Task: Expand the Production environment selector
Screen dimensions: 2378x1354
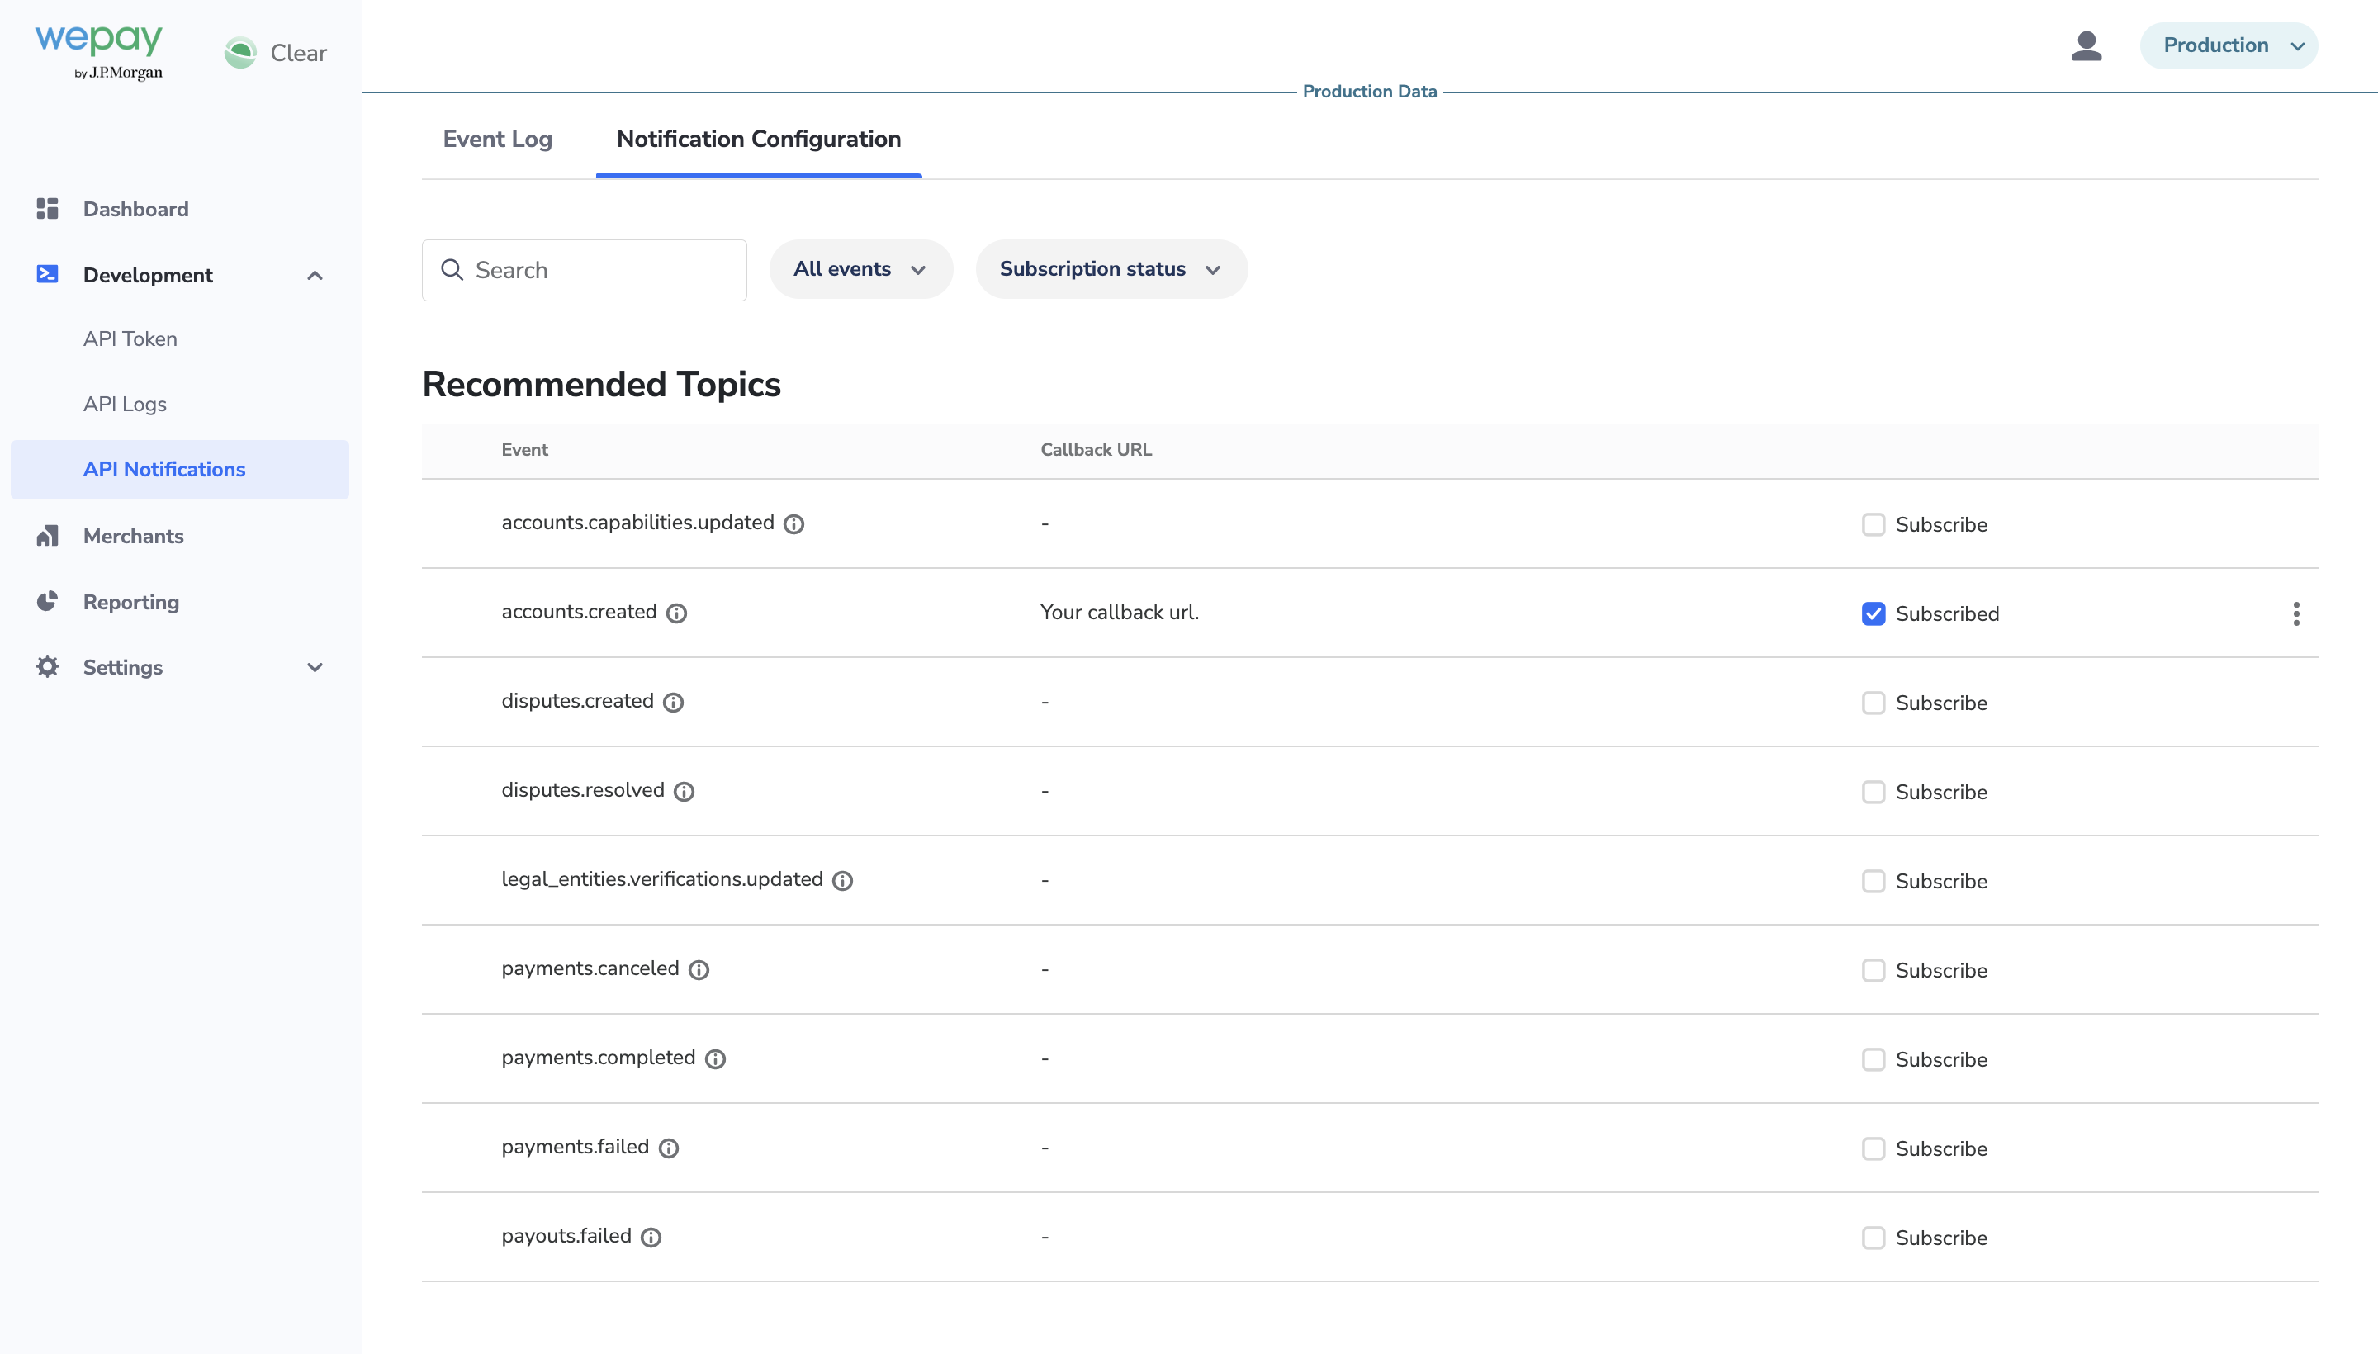Action: pyautogui.click(x=2229, y=44)
